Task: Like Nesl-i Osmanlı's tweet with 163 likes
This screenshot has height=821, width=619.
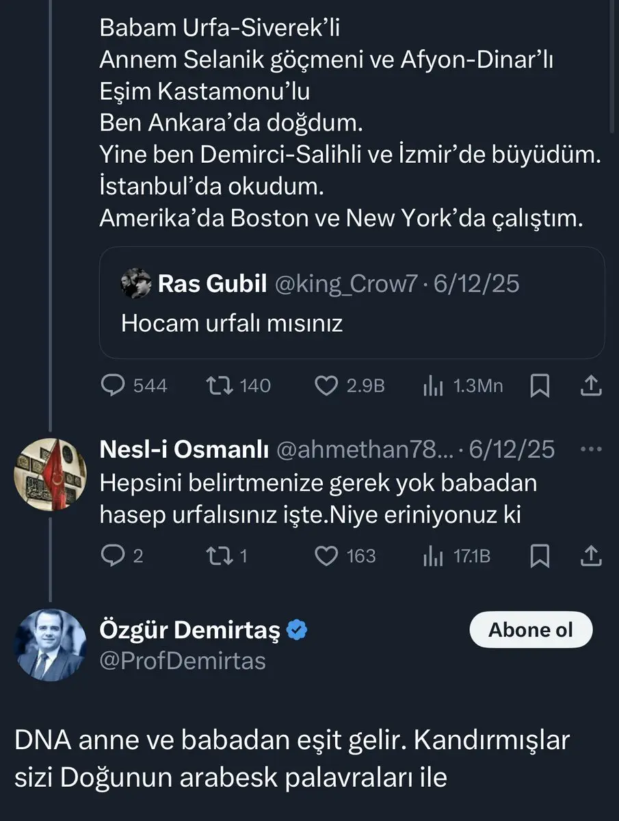Action: coord(327,556)
